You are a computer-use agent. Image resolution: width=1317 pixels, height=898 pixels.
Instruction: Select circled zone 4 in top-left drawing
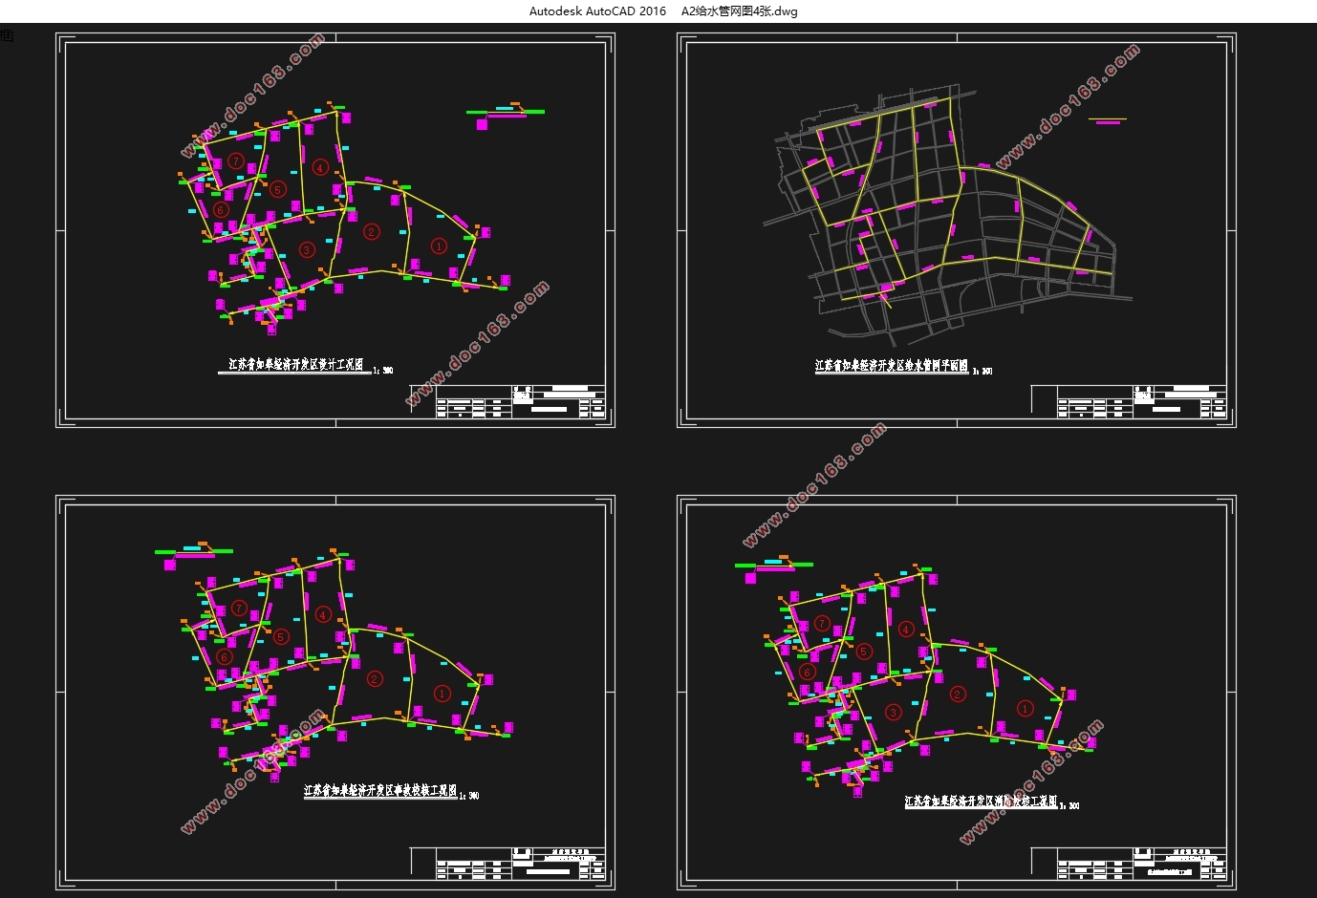pyautogui.click(x=320, y=167)
